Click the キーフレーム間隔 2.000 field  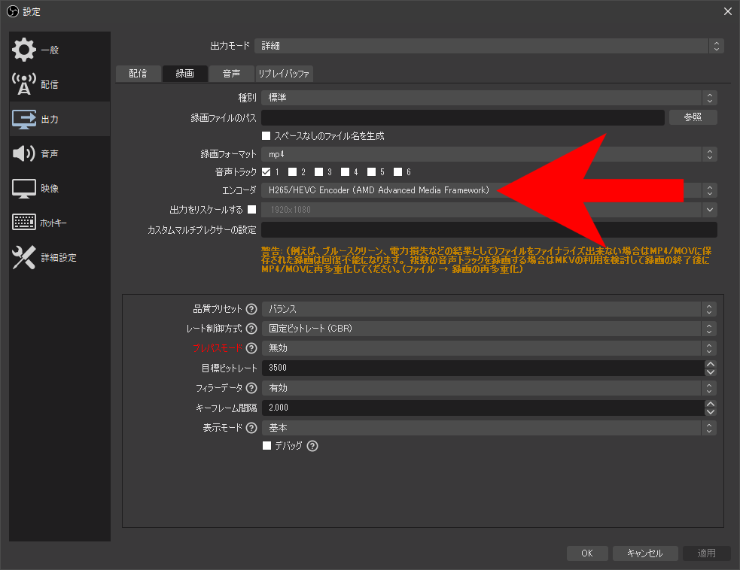click(483, 408)
